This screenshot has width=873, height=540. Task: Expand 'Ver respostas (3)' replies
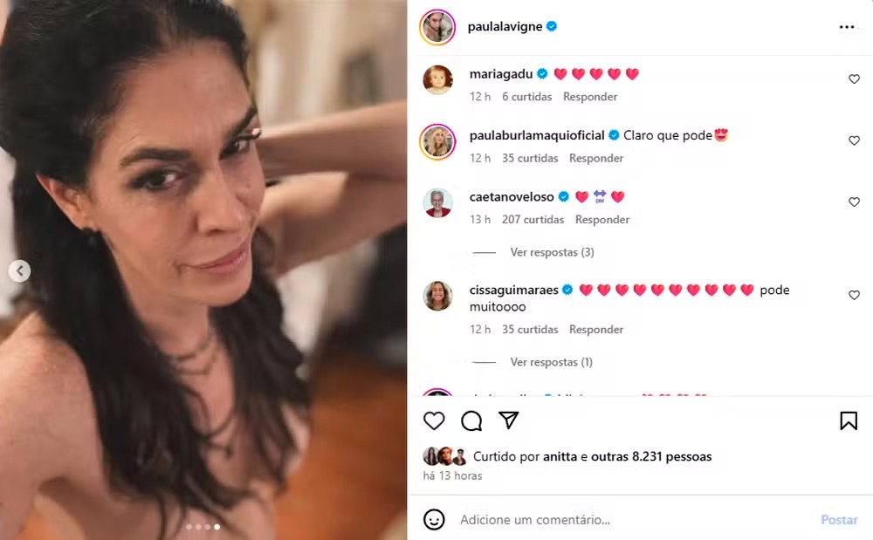point(552,252)
